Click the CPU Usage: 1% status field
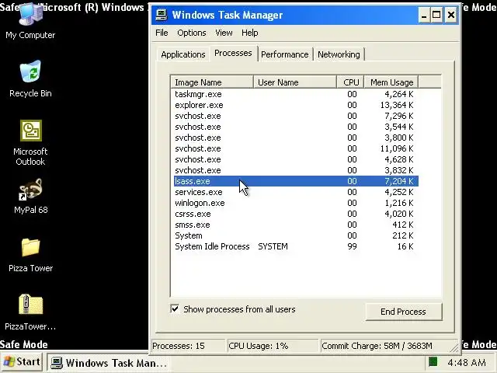 click(x=273, y=346)
